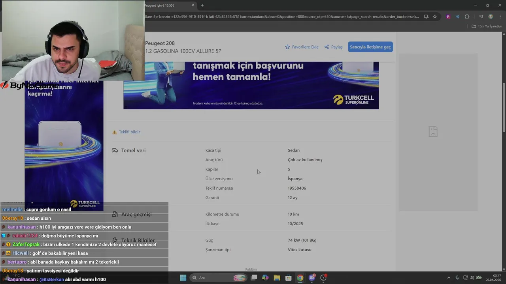Click the microphone tray icon
Image resolution: width=506 pixels, height=284 pixels.
[x=457, y=278]
